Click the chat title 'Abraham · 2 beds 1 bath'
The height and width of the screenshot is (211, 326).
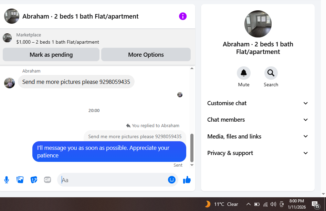coord(81,16)
